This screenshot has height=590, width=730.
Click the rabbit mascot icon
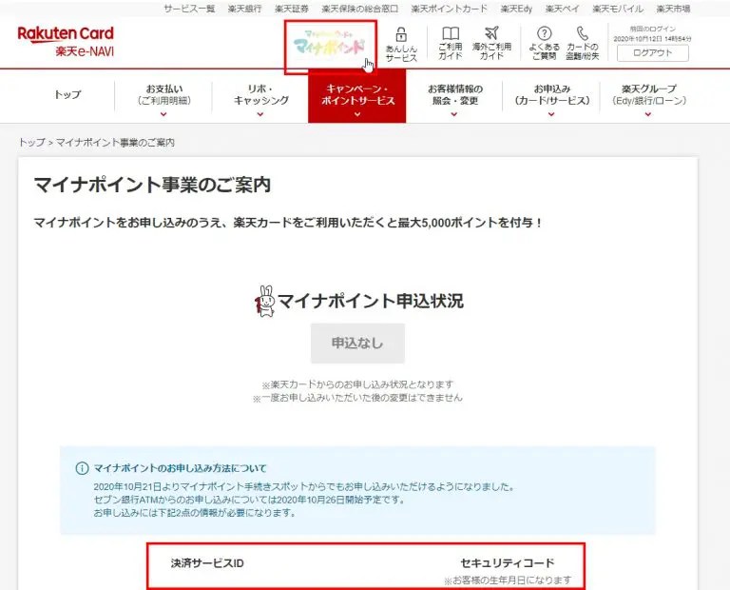(x=265, y=301)
